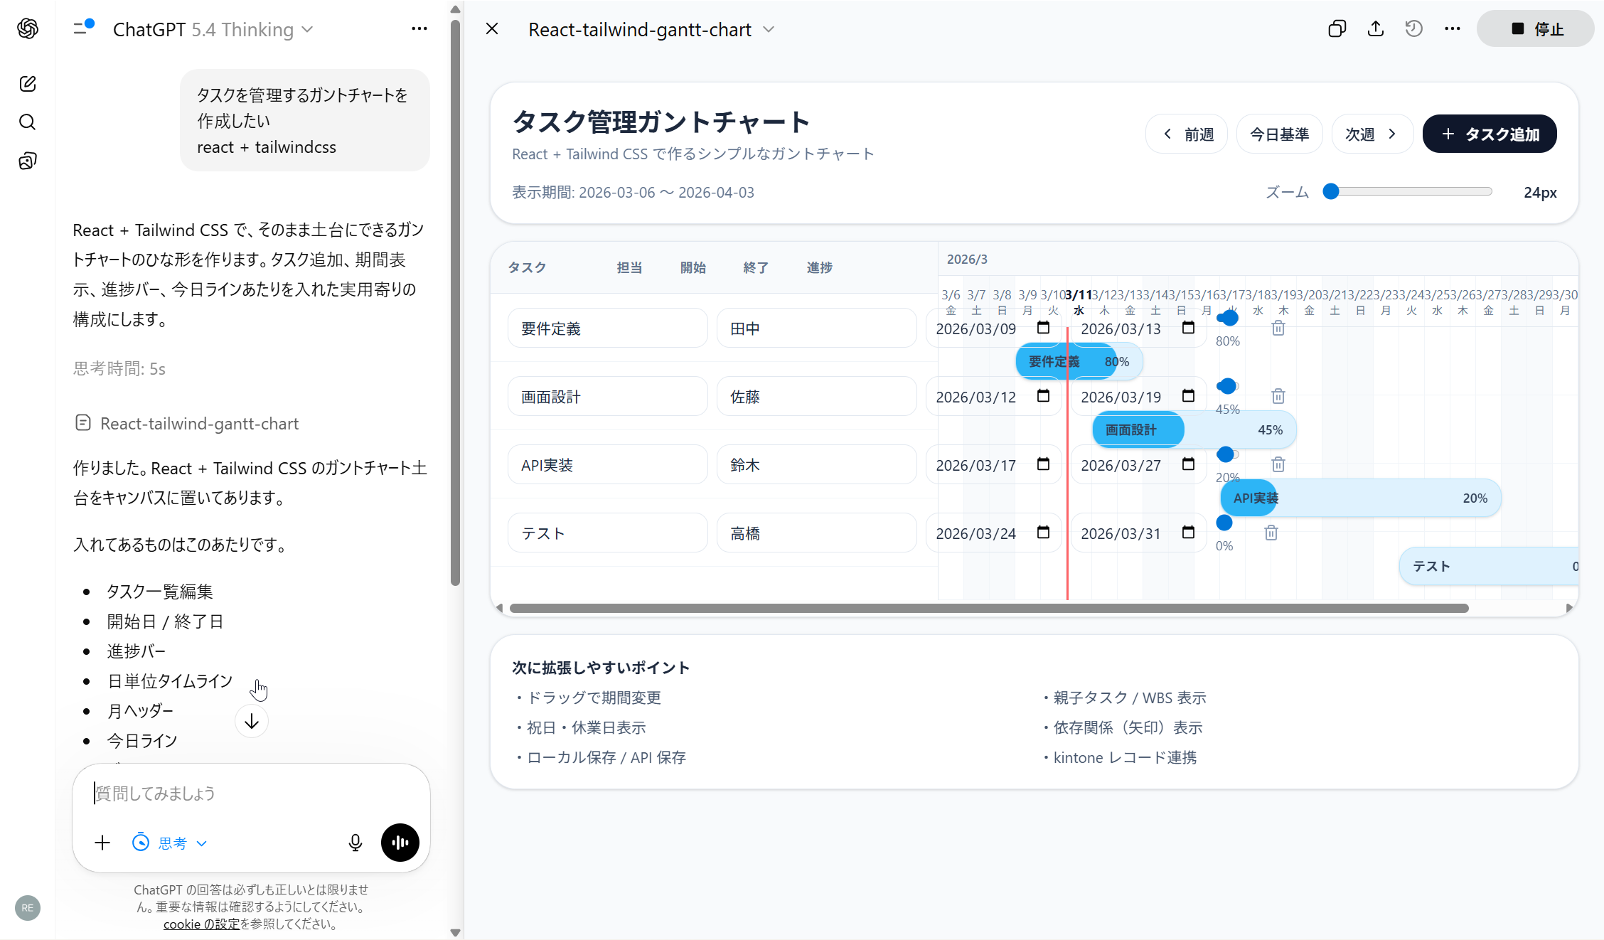Start voice mode with waveform button
Viewport: 1604px width, 940px height.
tap(400, 843)
